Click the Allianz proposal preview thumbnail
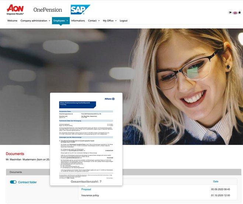This screenshot has height=204, width=243. (x=86, y=139)
